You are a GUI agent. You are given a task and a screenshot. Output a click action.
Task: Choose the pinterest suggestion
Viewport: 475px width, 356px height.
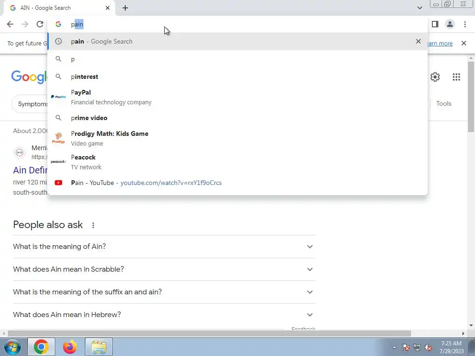point(237,76)
